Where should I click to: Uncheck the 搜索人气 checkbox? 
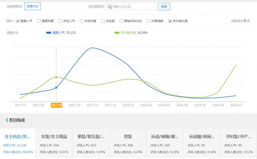18,21
